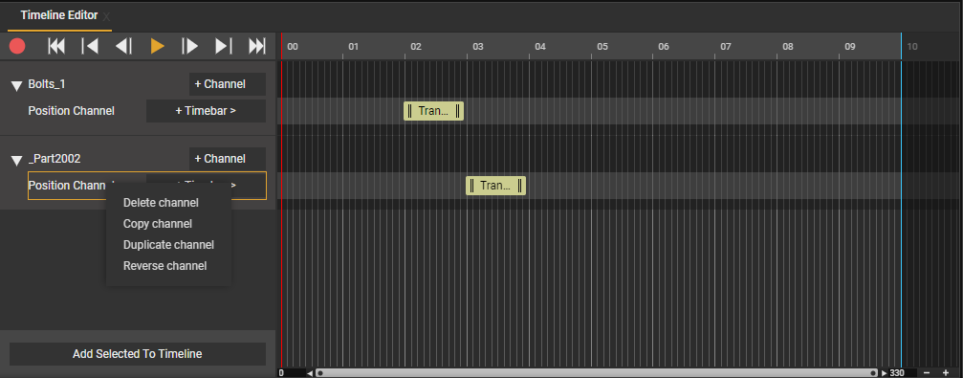Screen dimensions: 963x378
Task: Click Add Selected To Timeline
Action: point(138,354)
